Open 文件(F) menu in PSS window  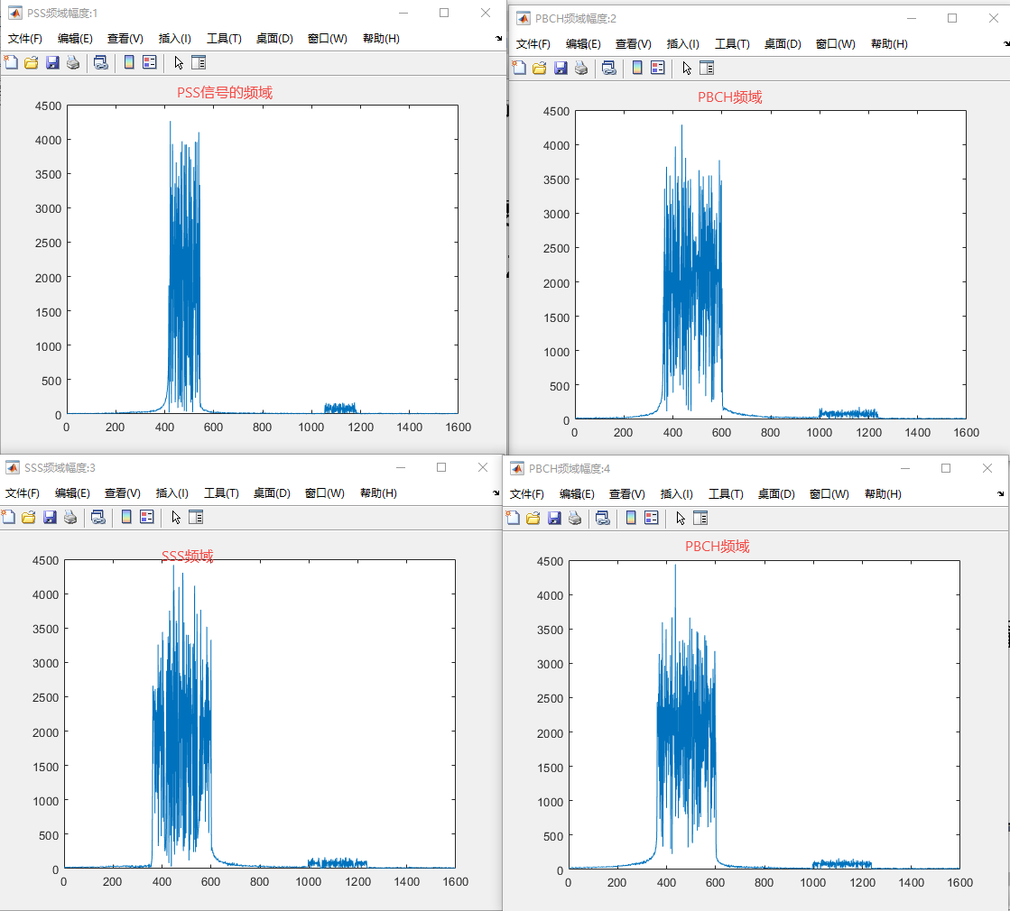tap(24, 39)
